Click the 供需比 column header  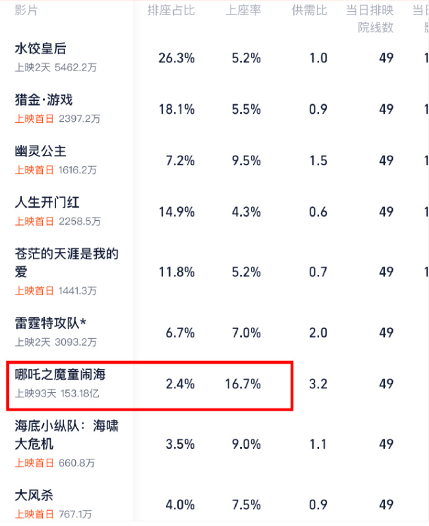click(x=310, y=11)
